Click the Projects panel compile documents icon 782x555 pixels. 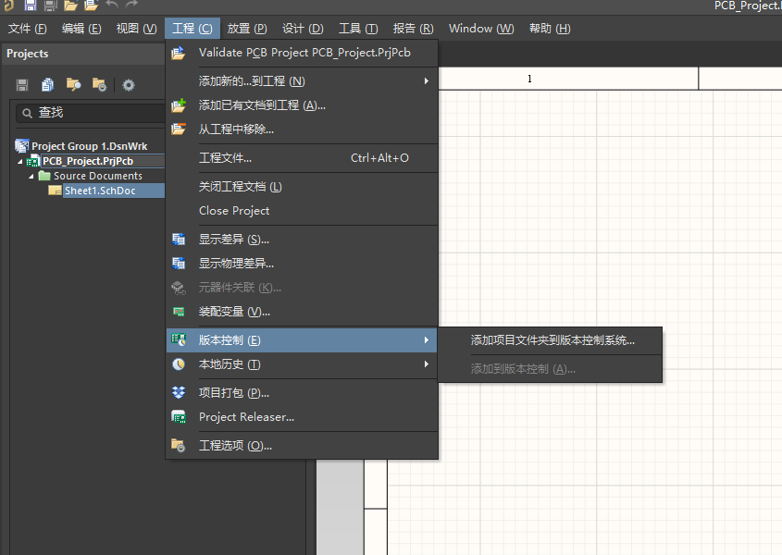[x=48, y=85]
